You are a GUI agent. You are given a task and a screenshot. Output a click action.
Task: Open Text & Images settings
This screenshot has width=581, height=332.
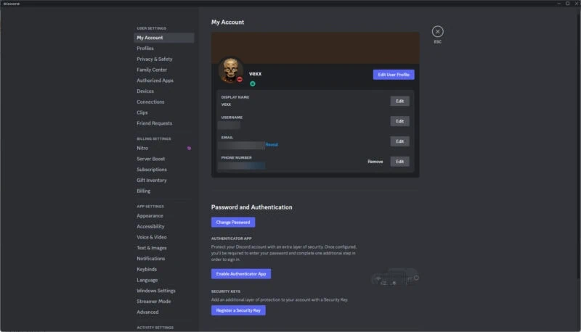[164, 248]
